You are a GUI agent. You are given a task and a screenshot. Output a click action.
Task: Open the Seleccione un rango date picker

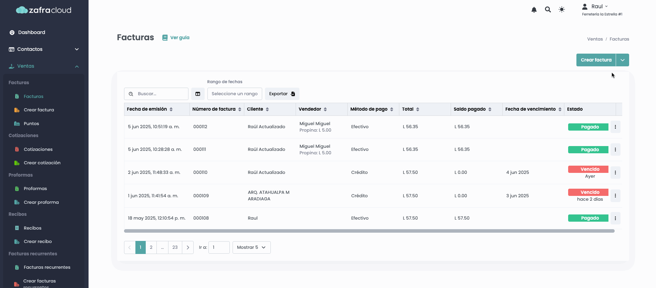coord(235,94)
